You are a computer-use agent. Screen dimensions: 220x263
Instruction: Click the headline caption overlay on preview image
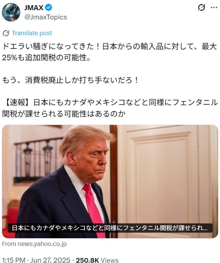pyautogui.click(x=110, y=228)
